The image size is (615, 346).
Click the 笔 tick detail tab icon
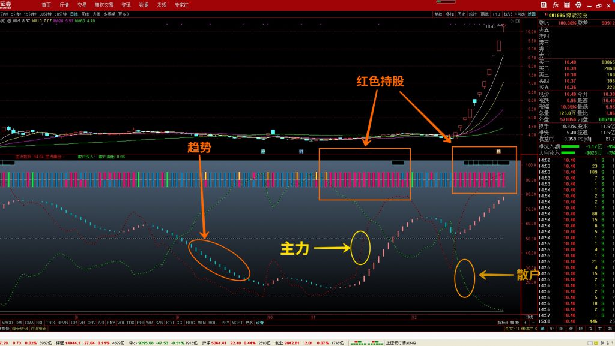click(543, 329)
